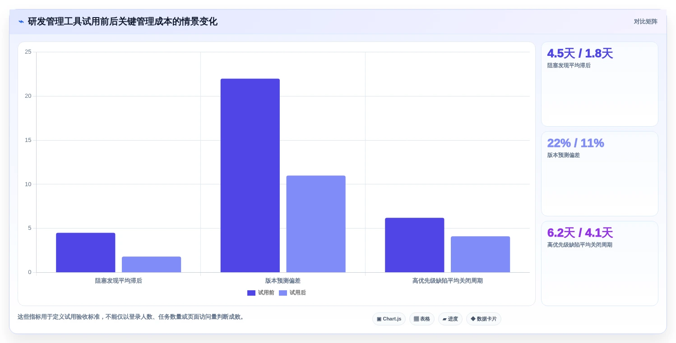Click the 阻塞发现平均滞后 x-axis label

tap(119, 281)
